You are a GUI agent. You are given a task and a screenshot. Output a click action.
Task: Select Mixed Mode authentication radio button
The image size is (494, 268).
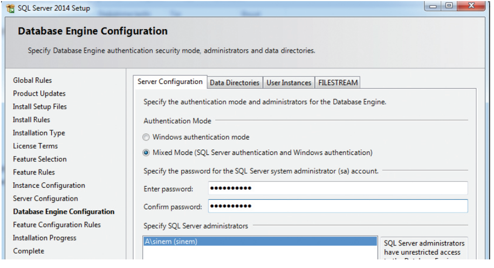(146, 153)
